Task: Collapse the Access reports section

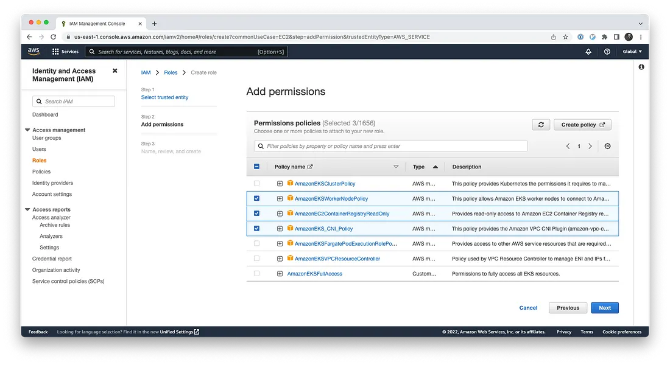Action: pyautogui.click(x=27, y=210)
